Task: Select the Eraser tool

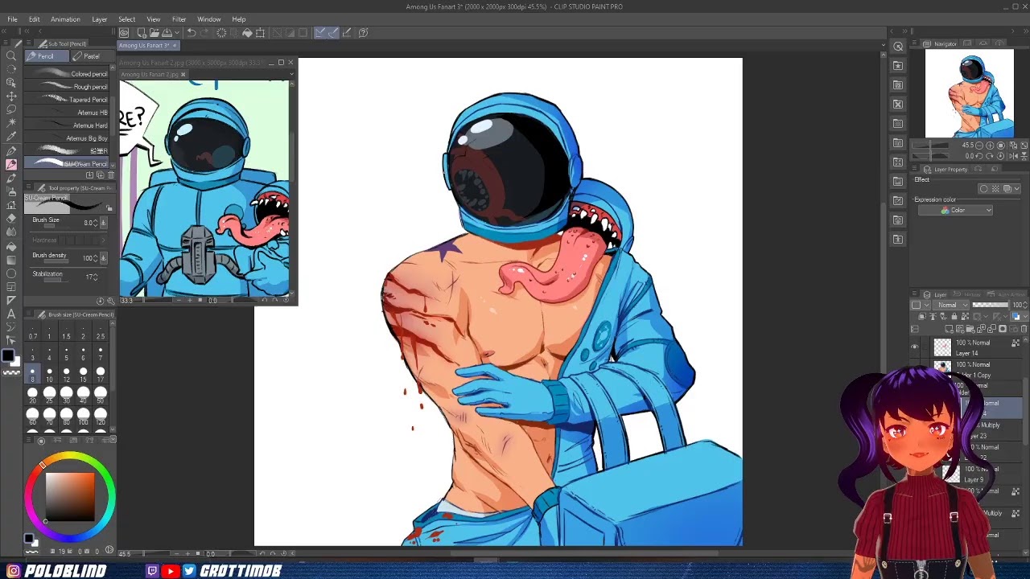Action: coord(11,219)
